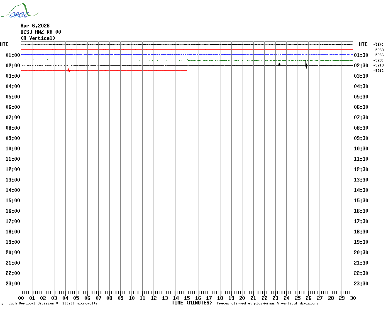Click the right UTC axis header
Viewport: 386px width, 309px height.
(x=363, y=44)
